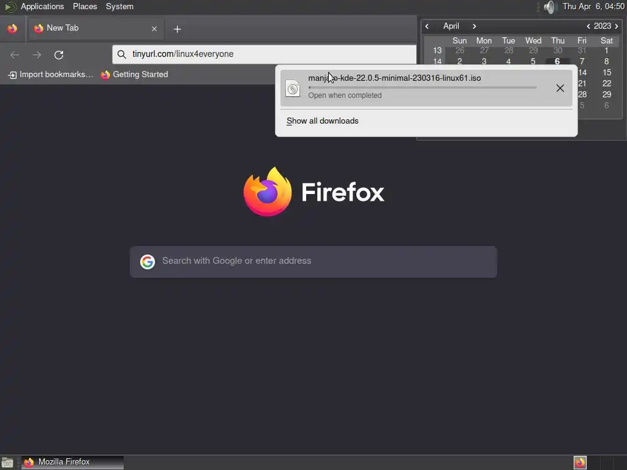This screenshot has height=470, width=627.
Task: Click Mozilla Firefox taskbar button
Action: [x=72, y=463]
